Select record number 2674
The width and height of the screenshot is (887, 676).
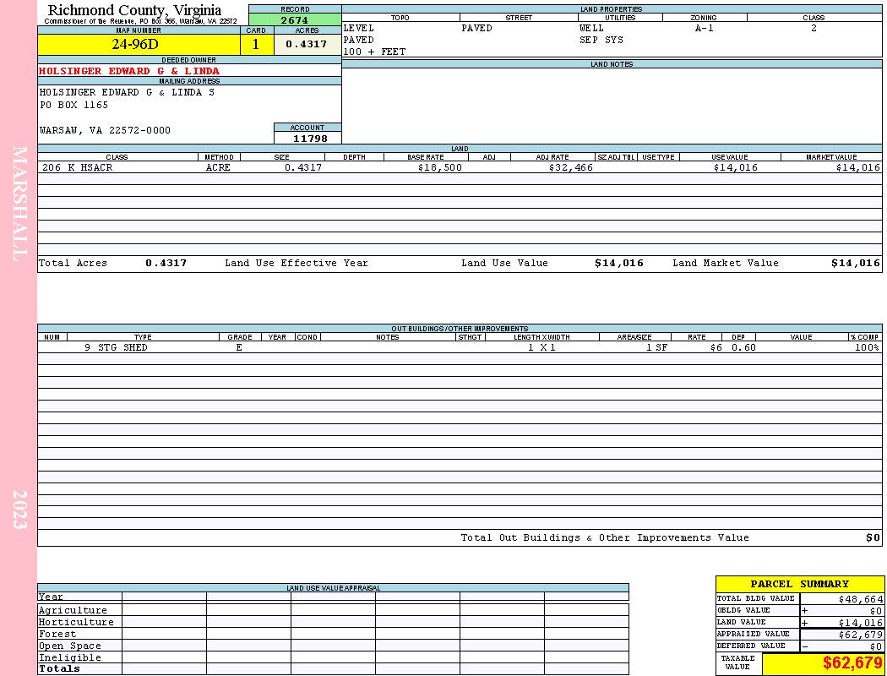click(x=295, y=19)
